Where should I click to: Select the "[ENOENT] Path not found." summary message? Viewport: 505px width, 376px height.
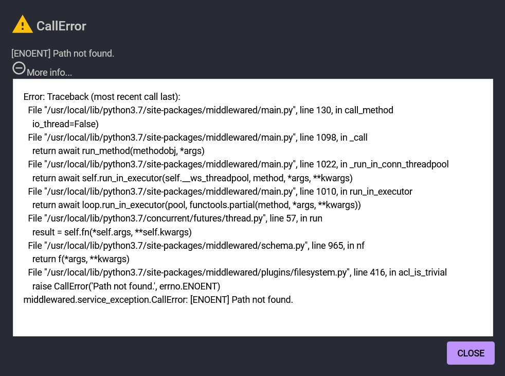[63, 54]
